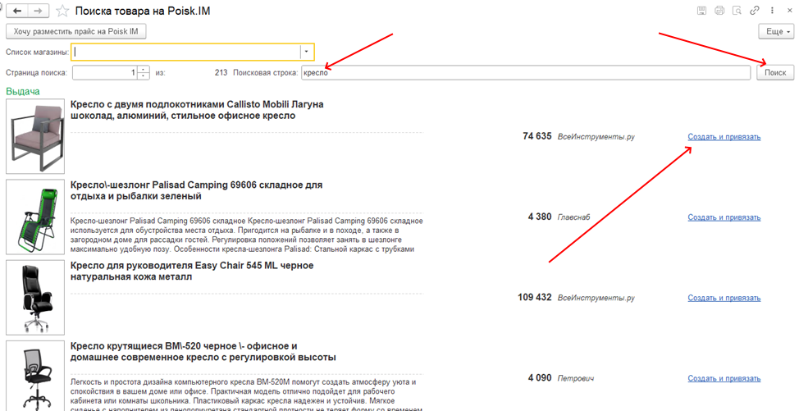Click the forward navigation arrow
This screenshot has width=799, height=411.
[x=38, y=12]
